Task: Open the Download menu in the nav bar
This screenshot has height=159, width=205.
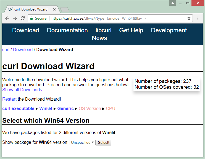Action: click(x=26, y=30)
